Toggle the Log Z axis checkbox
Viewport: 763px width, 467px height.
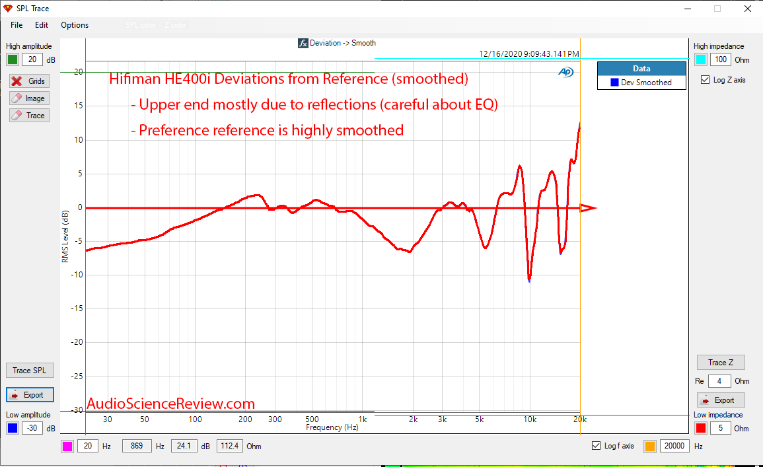(x=705, y=80)
